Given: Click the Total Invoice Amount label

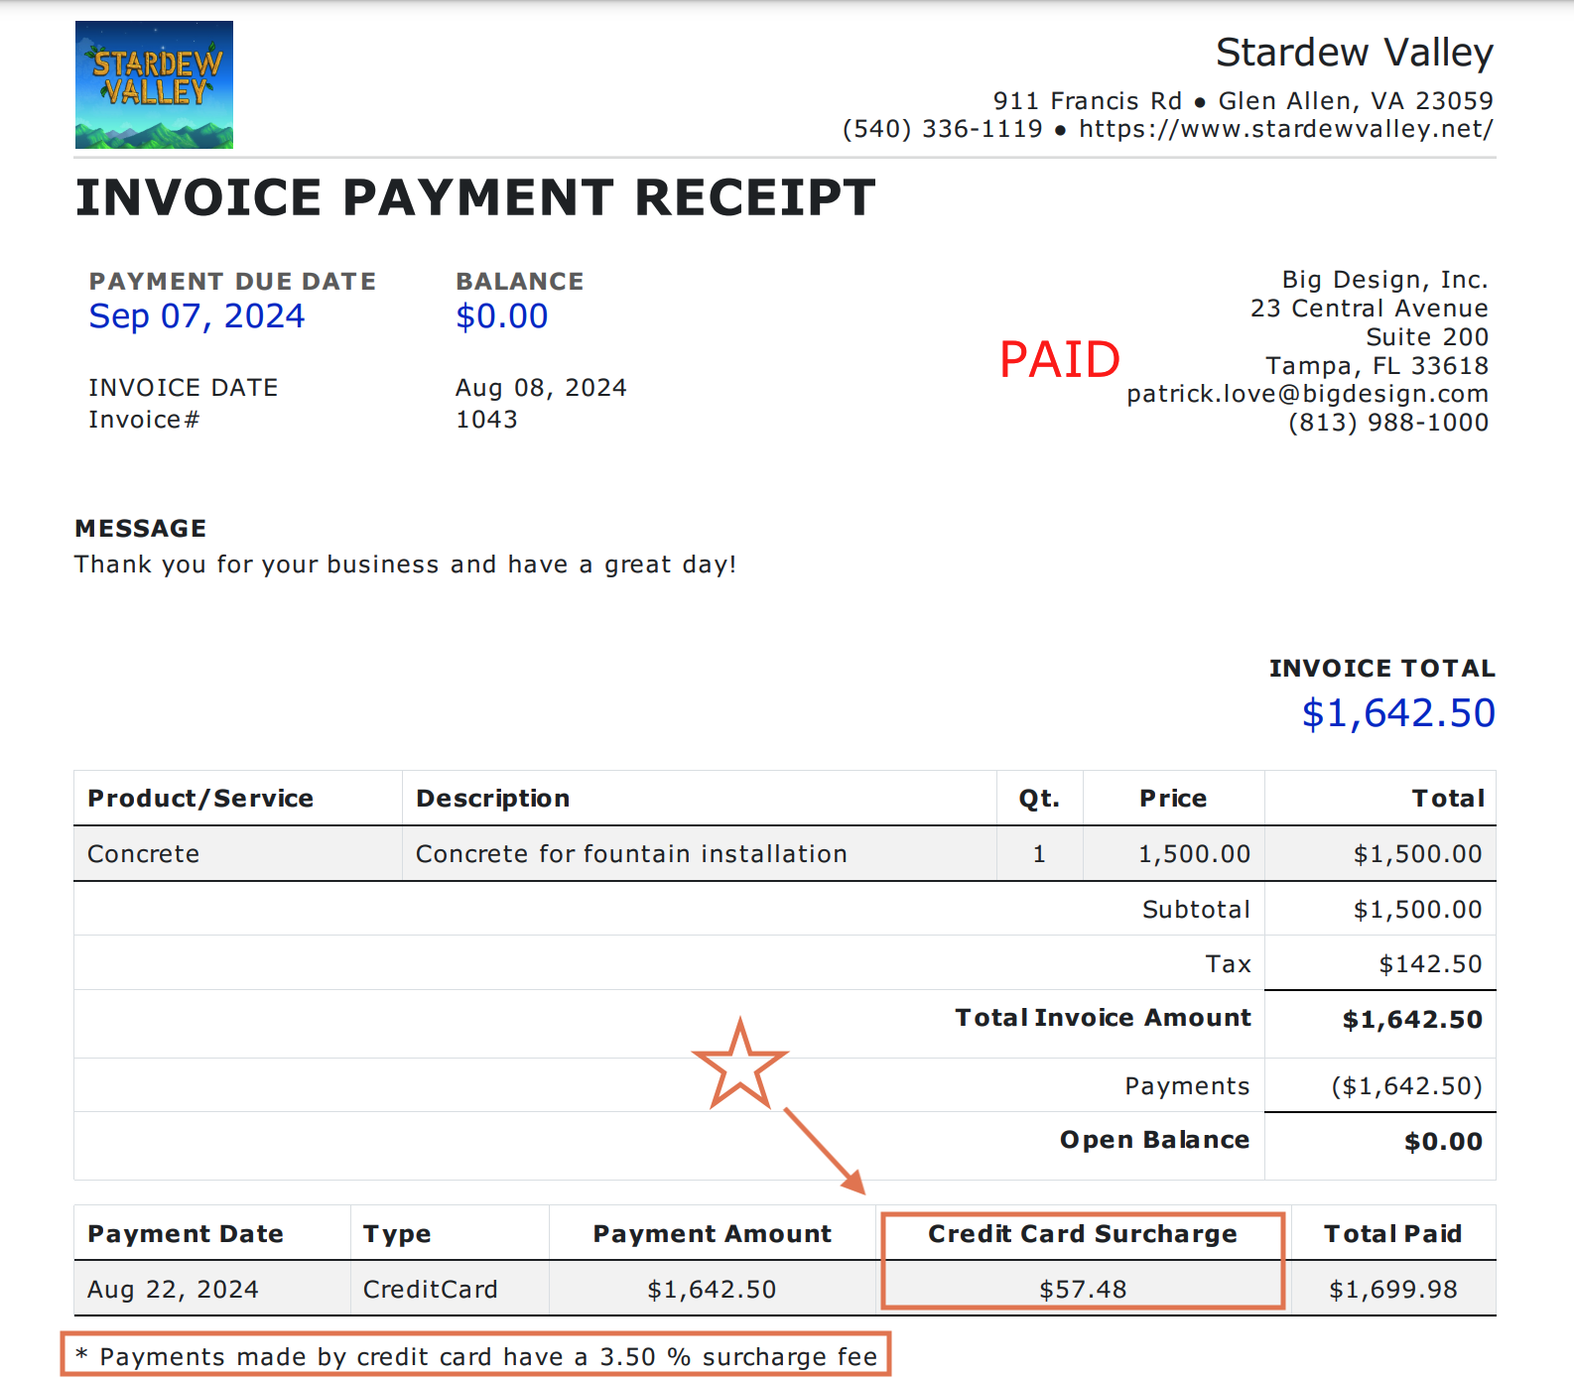Looking at the screenshot, I should point(1103,1018).
